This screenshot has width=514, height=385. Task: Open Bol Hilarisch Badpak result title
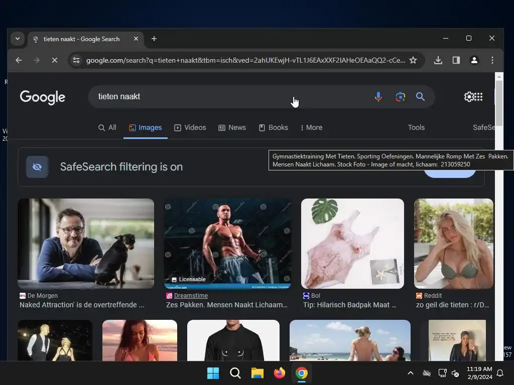(x=349, y=305)
